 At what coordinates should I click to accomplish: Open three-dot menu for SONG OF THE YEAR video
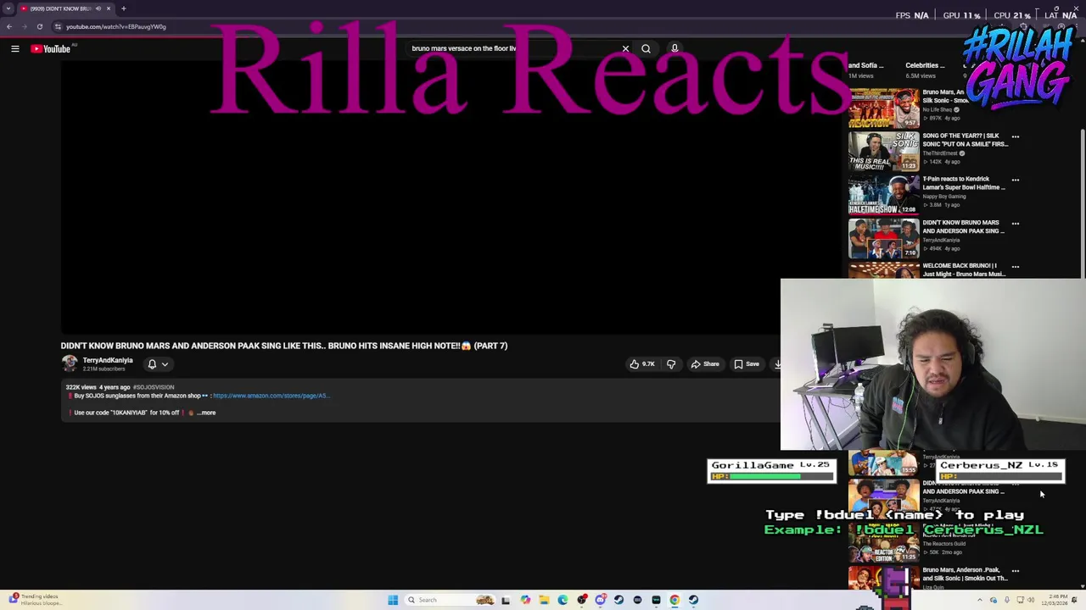pyautogui.click(x=1015, y=136)
